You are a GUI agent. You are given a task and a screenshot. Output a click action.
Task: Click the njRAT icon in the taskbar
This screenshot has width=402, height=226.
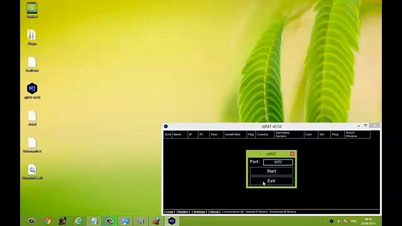[171, 221]
